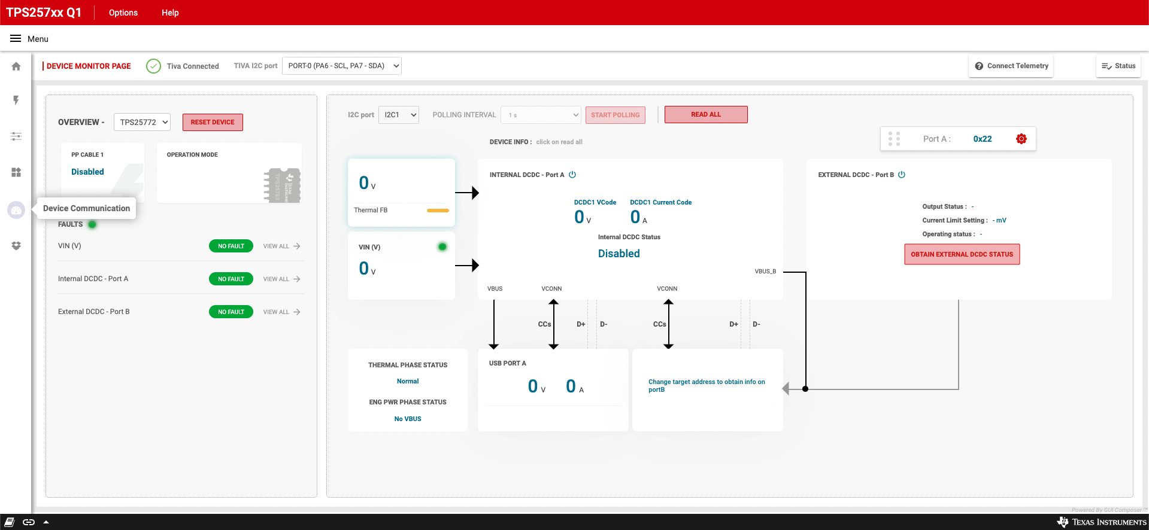The width and height of the screenshot is (1149, 530).
Task: Open the dashboard grid sidebar icon
Action: (16, 172)
